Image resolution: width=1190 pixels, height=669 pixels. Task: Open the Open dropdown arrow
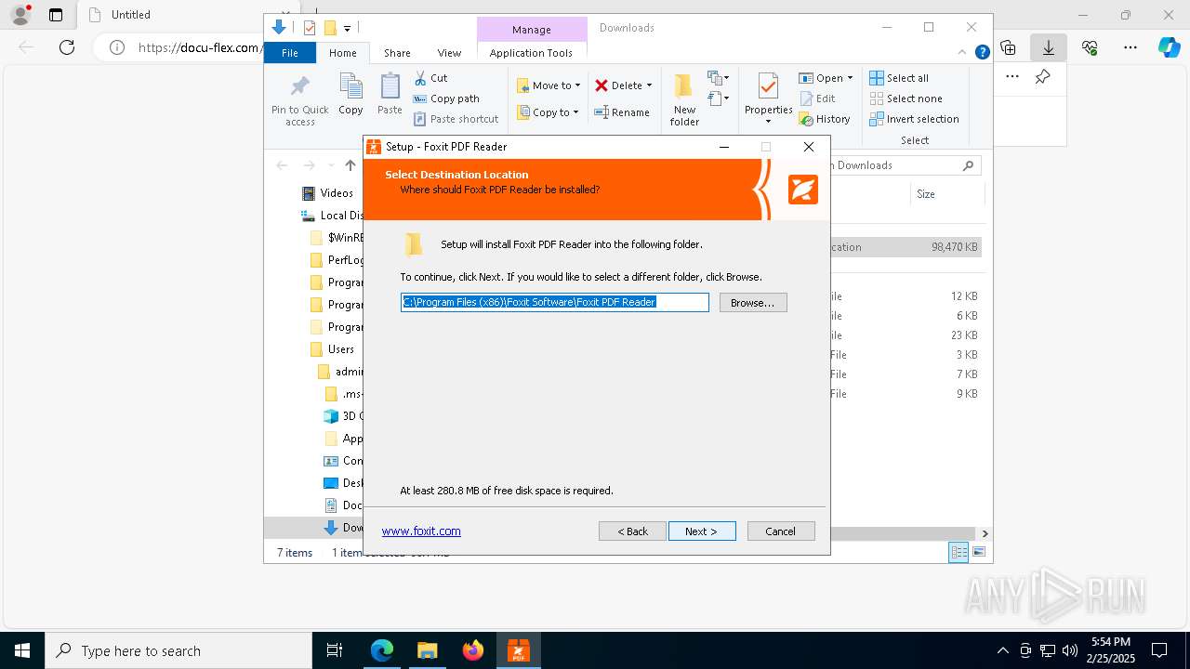coord(850,78)
